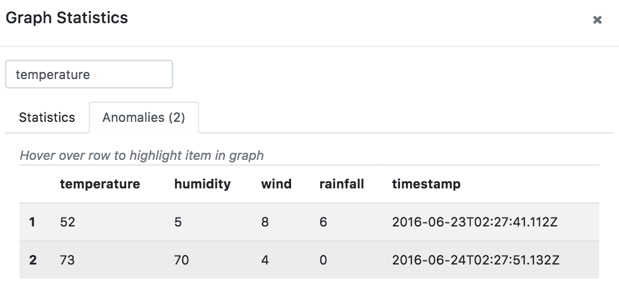The height and width of the screenshot is (296, 619).
Task: Click the temperature column header
Action: click(100, 184)
